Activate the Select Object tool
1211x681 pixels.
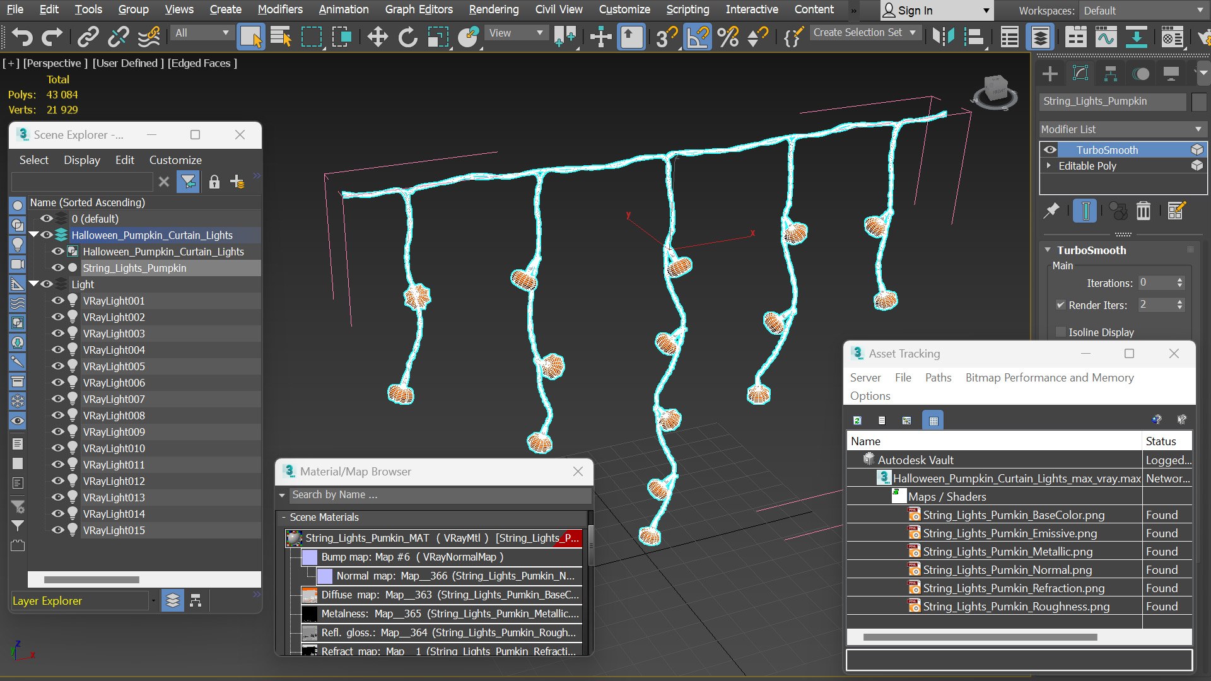click(x=250, y=37)
